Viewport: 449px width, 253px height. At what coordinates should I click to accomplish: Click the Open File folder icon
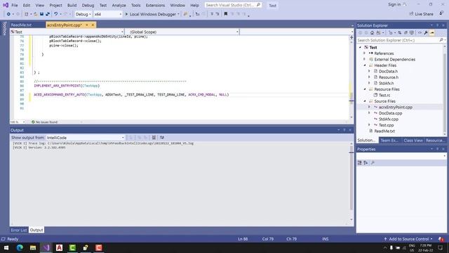36,14
